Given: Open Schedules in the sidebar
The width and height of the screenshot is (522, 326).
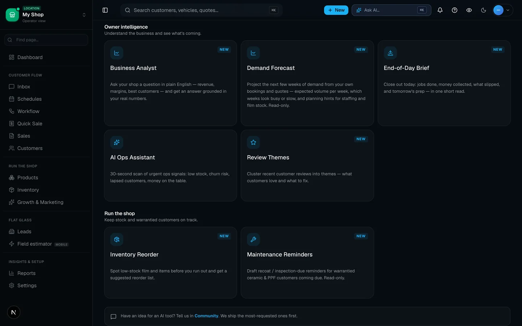Looking at the screenshot, I should (46, 99).
